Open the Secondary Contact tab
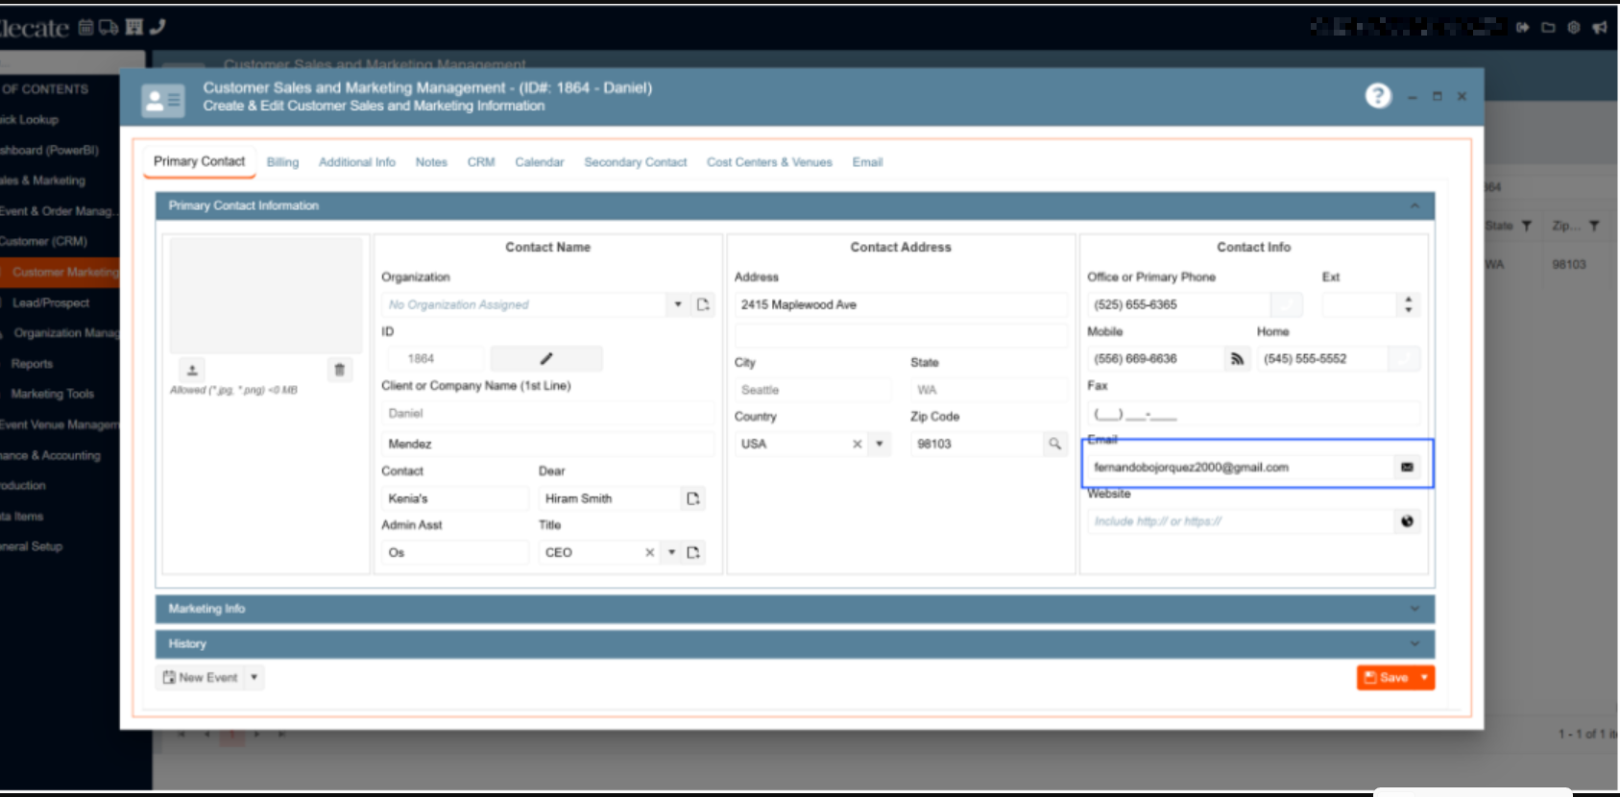 coord(635,162)
